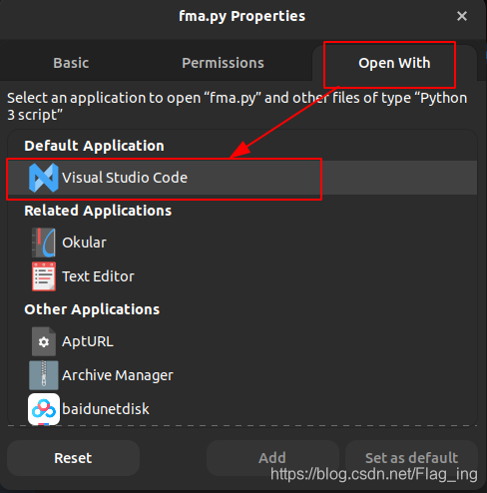Click the Add button
The image size is (487, 493).
pyautogui.click(x=272, y=458)
